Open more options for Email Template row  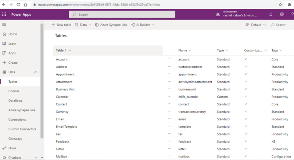click(x=169, y=126)
